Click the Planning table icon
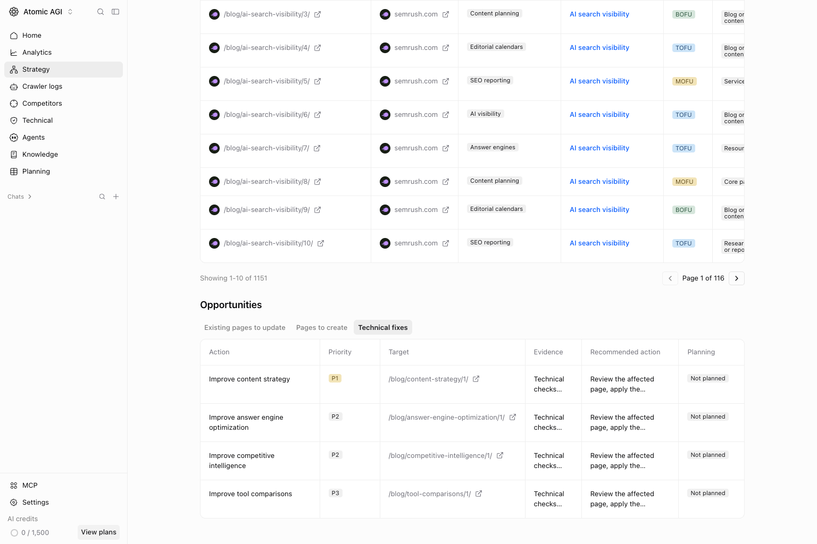 14,172
